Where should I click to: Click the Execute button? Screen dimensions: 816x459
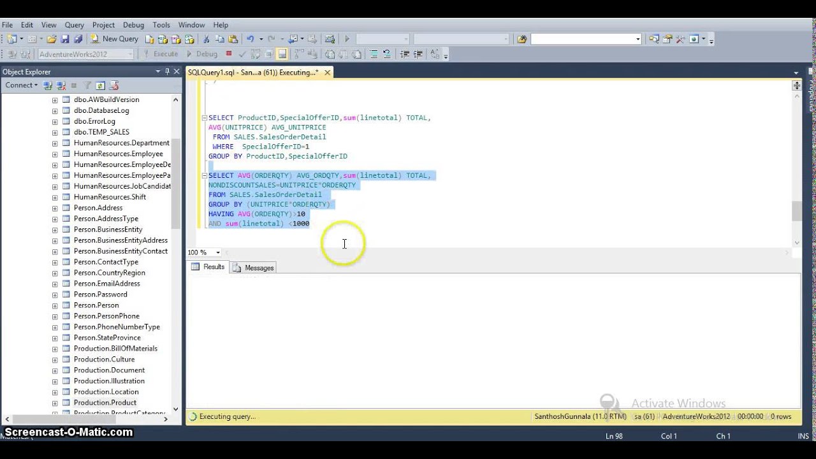(x=161, y=54)
